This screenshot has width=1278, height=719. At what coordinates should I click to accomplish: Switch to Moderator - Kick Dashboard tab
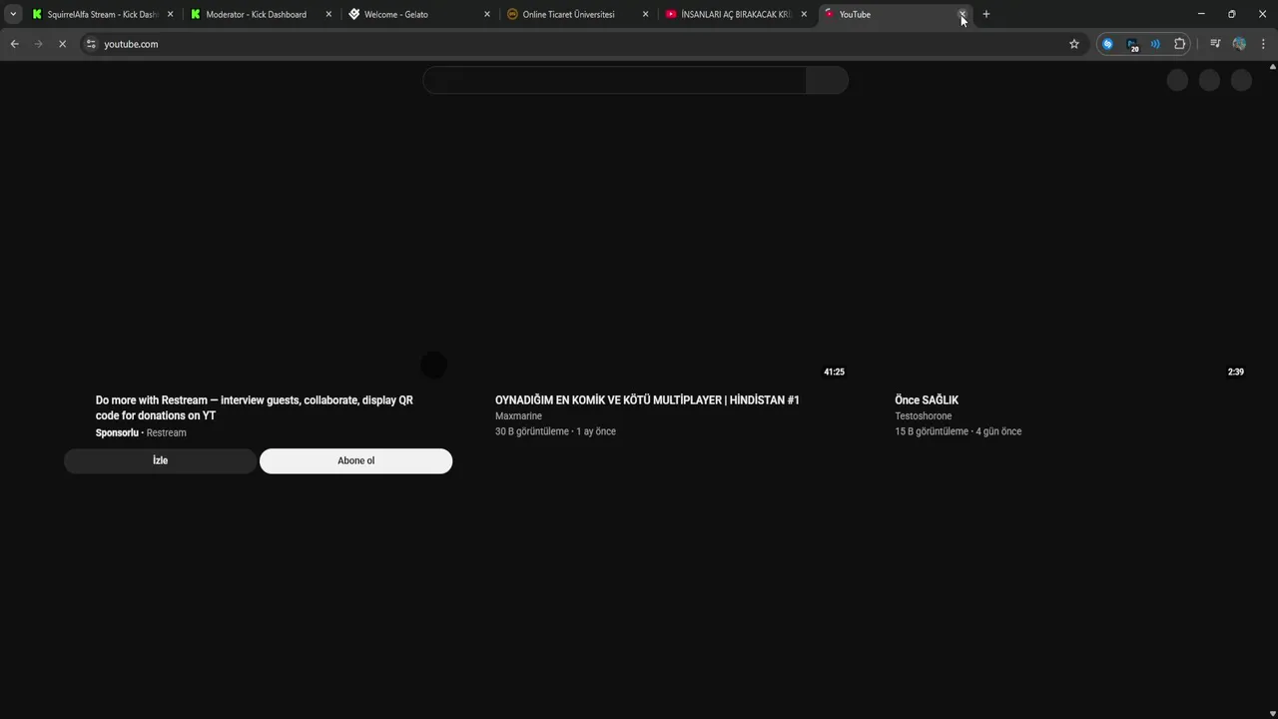point(262,14)
